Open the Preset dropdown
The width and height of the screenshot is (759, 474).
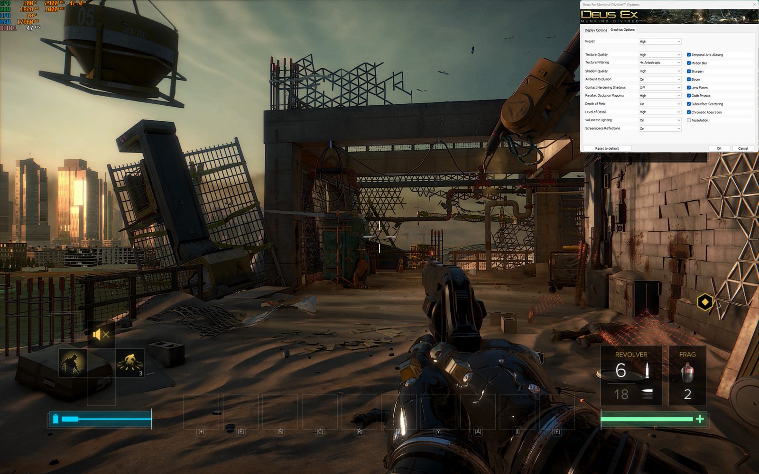pyautogui.click(x=660, y=42)
